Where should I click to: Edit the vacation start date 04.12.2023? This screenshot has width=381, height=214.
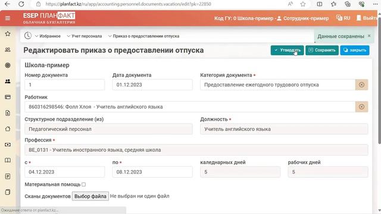click(65, 172)
